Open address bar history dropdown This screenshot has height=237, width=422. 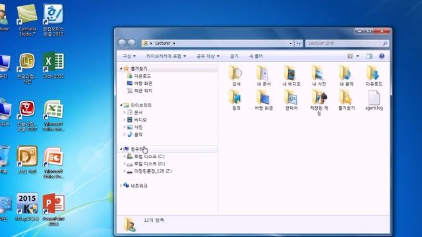tap(290, 43)
